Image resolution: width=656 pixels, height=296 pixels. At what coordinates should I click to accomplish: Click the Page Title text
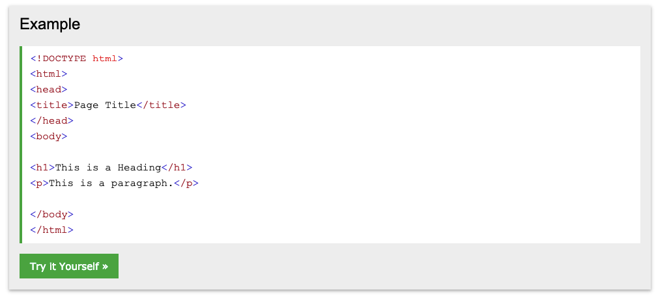coord(105,105)
